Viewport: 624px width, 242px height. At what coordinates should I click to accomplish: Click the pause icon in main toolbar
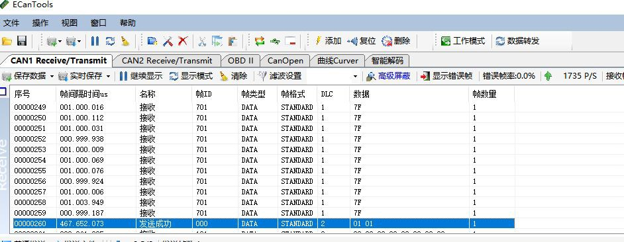95,40
